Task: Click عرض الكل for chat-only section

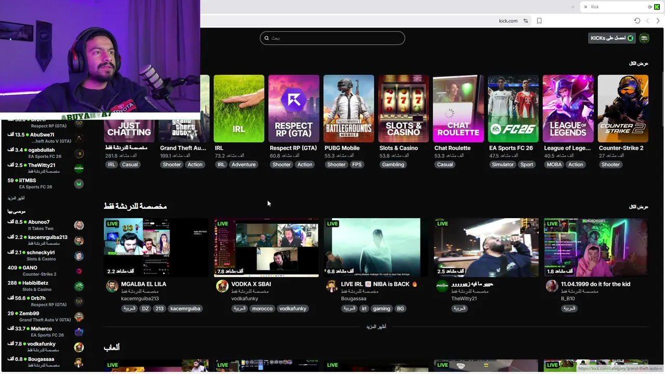Action: point(639,207)
